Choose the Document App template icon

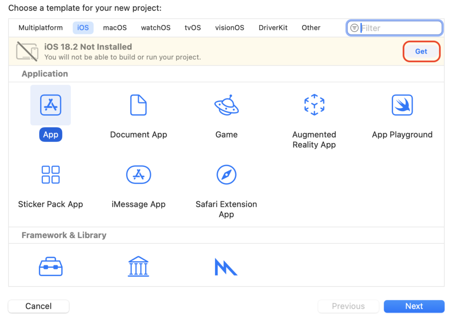coord(138,105)
